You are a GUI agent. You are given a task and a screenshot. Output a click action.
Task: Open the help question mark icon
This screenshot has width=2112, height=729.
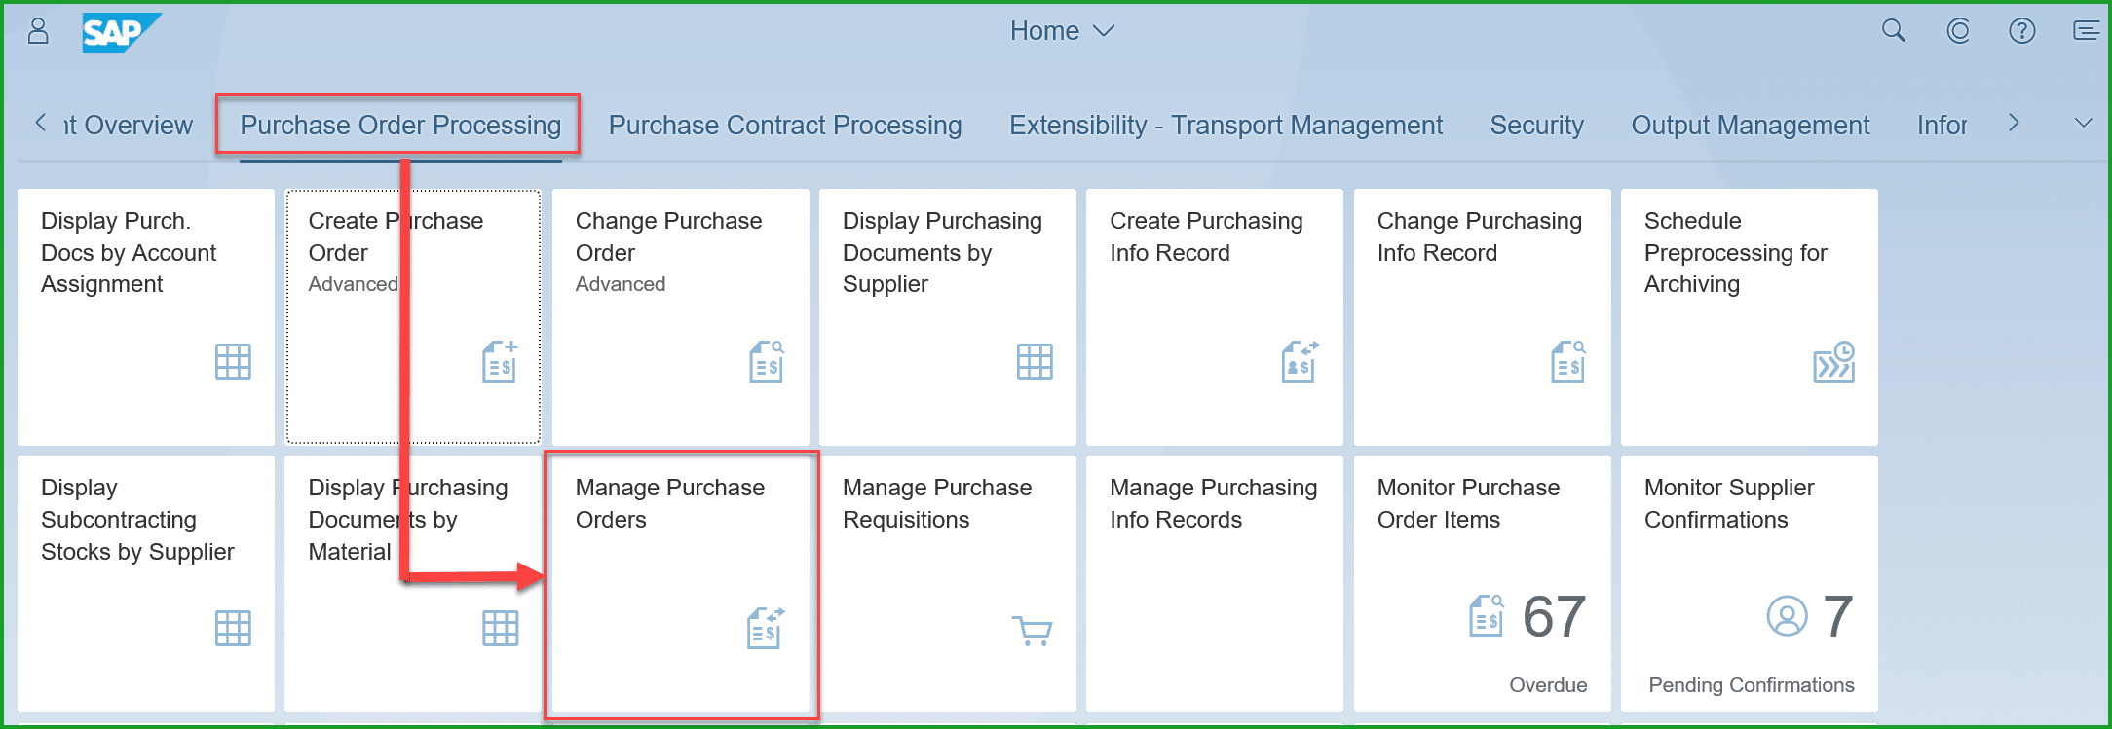pos(2022,31)
